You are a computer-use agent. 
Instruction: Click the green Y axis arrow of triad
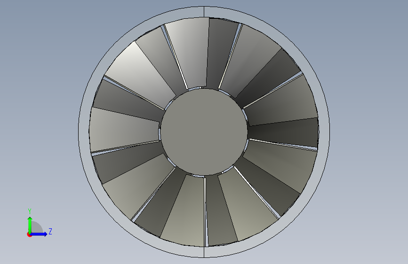pos(30,225)
